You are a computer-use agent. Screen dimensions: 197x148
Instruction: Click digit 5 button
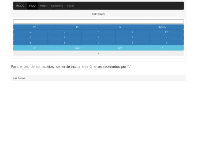click(30, 43)
